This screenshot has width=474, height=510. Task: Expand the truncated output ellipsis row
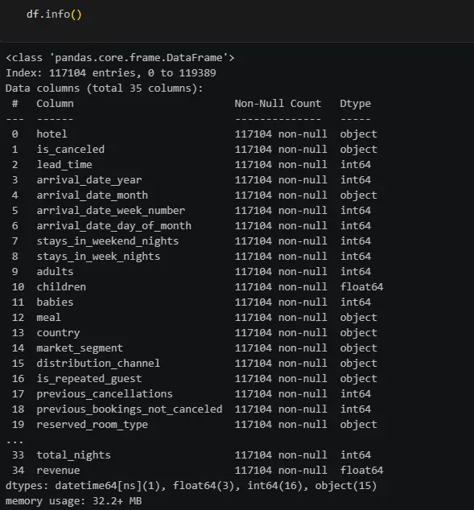pos(14,442)
